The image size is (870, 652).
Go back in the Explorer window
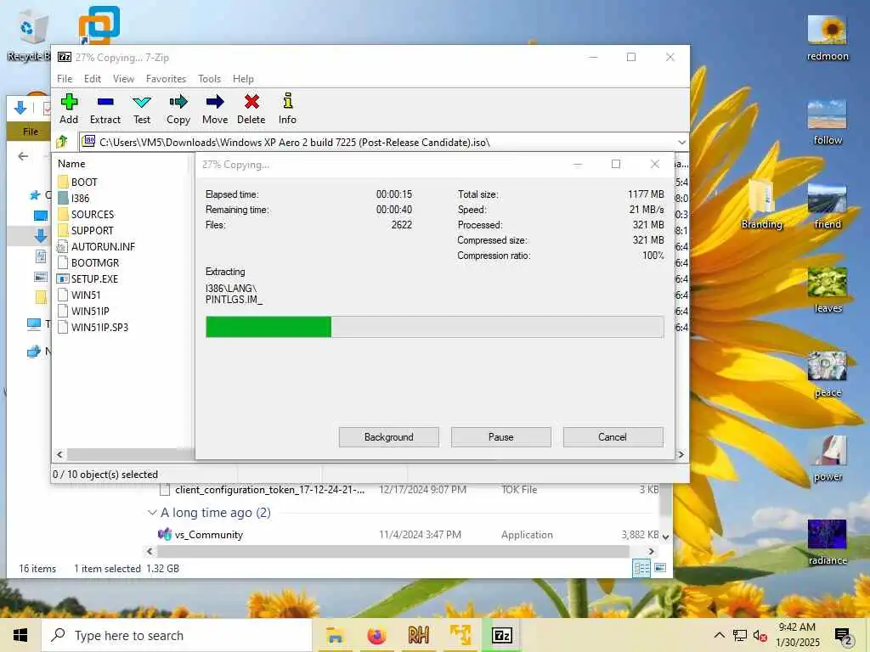[23, 156]
